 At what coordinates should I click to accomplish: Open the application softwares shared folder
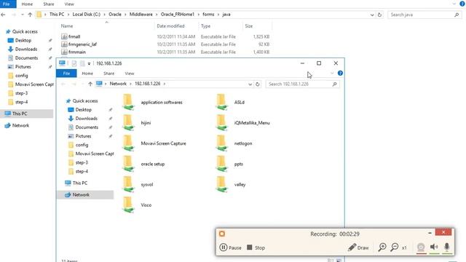click(x=152, y=102)
